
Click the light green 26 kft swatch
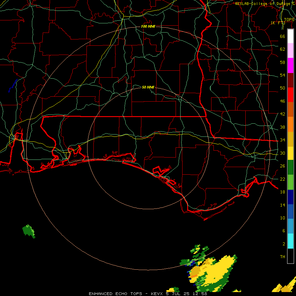point(290,182)
